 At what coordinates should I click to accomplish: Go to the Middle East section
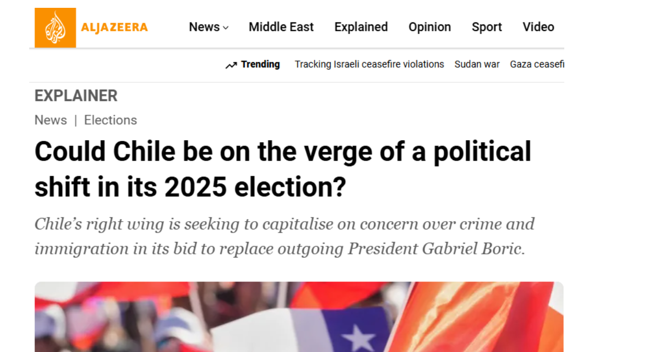(x=281, y=27)
